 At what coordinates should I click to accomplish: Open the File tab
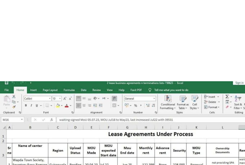tap(6, 90)
